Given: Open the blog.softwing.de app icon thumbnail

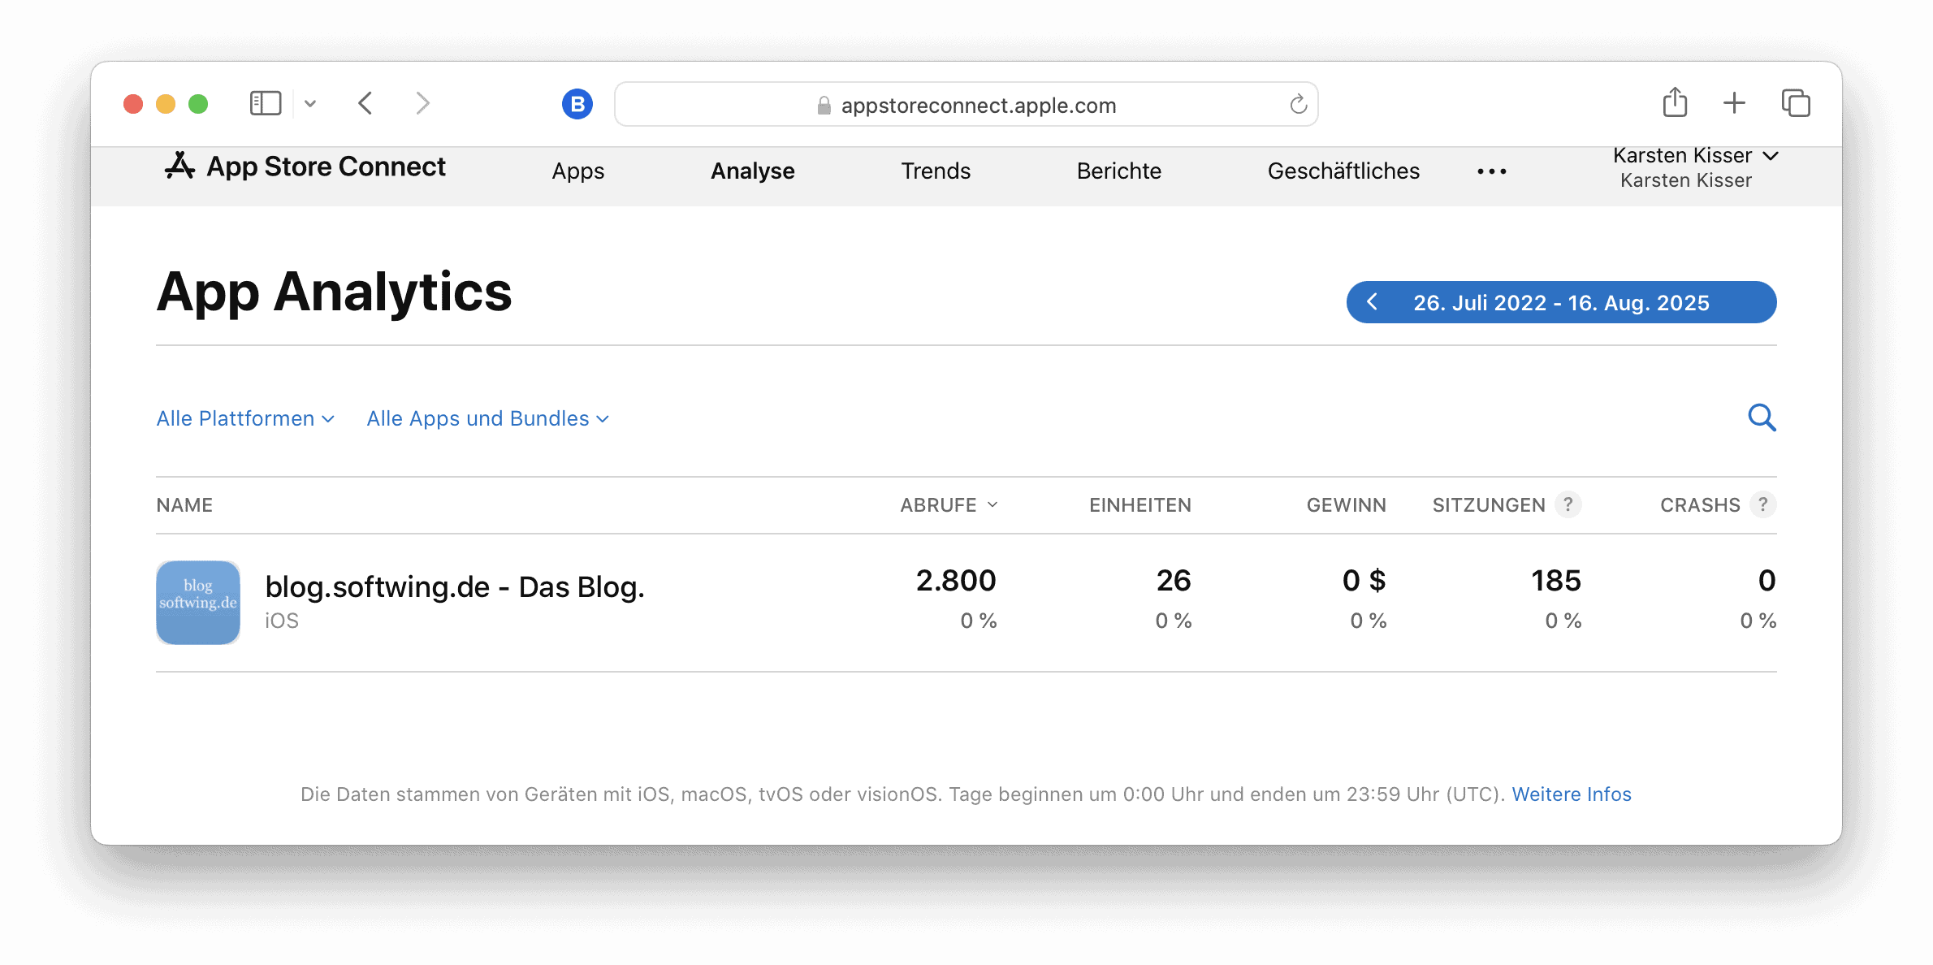Looking at the screenshot, I should tap(198, 602).
